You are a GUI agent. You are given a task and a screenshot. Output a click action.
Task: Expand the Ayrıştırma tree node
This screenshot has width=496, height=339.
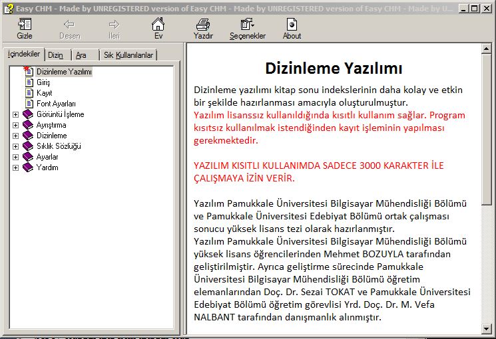tap(15, 125)
